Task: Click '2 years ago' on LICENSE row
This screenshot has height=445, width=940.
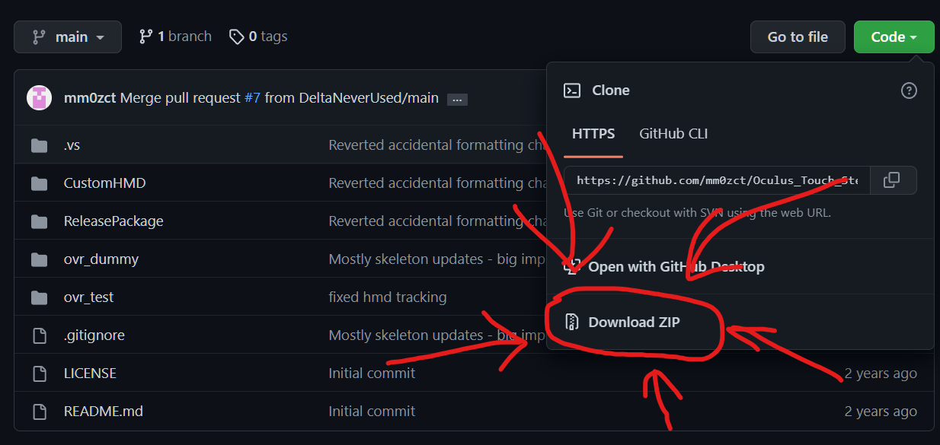Action: pyautogui.click(x=881, y=373)
